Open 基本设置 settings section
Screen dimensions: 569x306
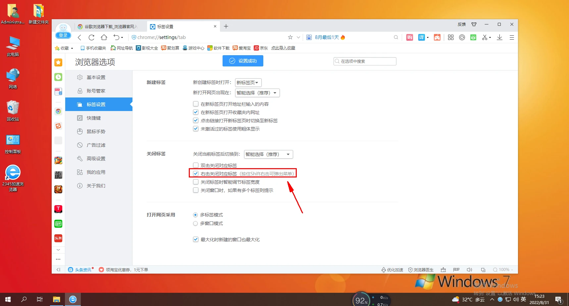point(99,77)
